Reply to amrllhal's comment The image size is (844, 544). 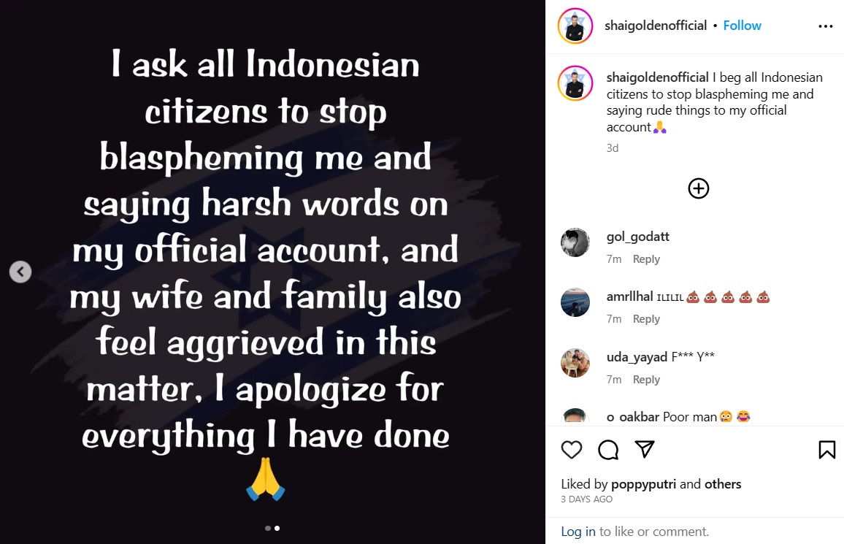(x=646, y=318)
